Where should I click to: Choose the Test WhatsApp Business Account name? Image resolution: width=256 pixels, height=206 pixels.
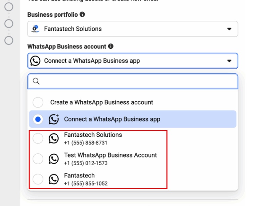click(111, 155)
